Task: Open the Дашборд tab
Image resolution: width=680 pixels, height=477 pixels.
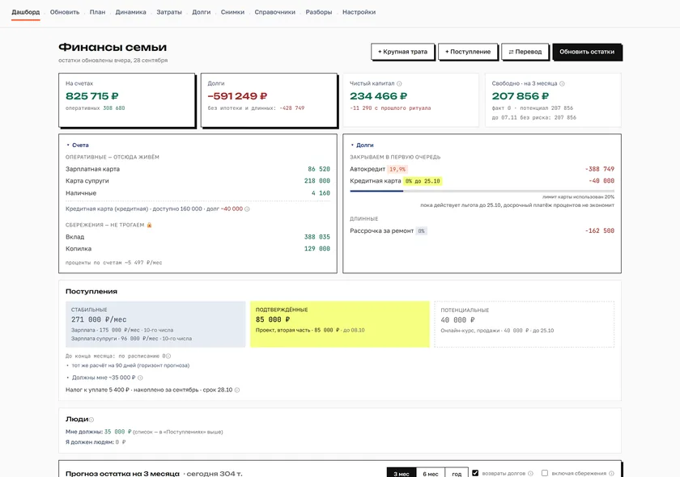Action: pyautogui.click(x=26, y=12)
